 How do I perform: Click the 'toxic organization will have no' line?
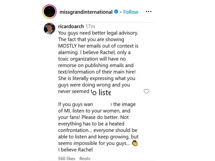pyautogui.click(x=92, y=59)
